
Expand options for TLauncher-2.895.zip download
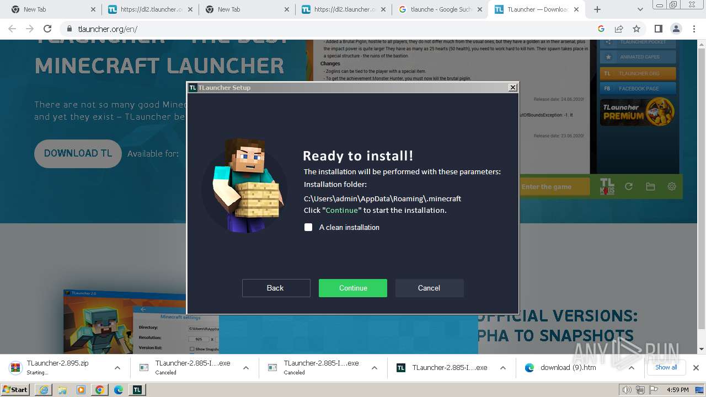[117, 368]
